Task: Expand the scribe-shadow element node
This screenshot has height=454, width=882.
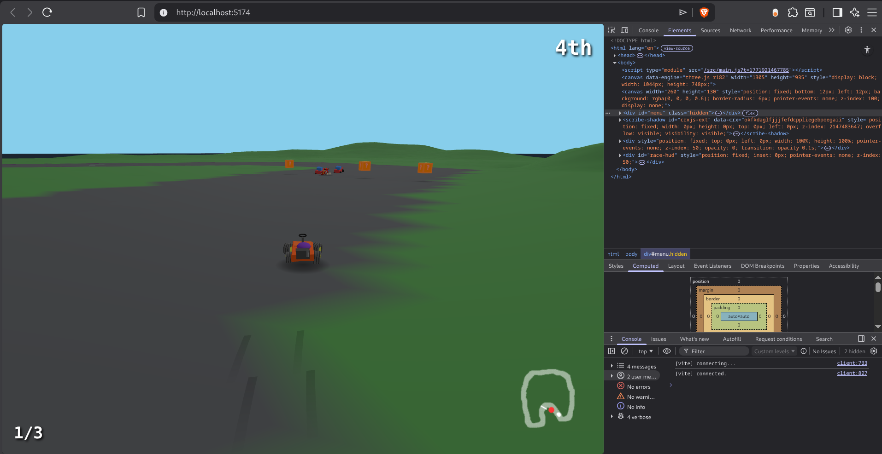Action: tap(619, 120)
